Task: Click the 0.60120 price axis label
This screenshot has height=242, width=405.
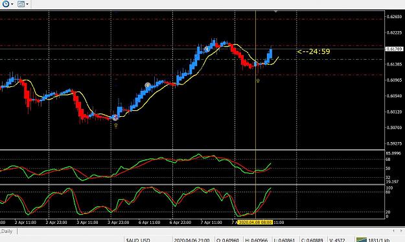Action: [394, 112]
